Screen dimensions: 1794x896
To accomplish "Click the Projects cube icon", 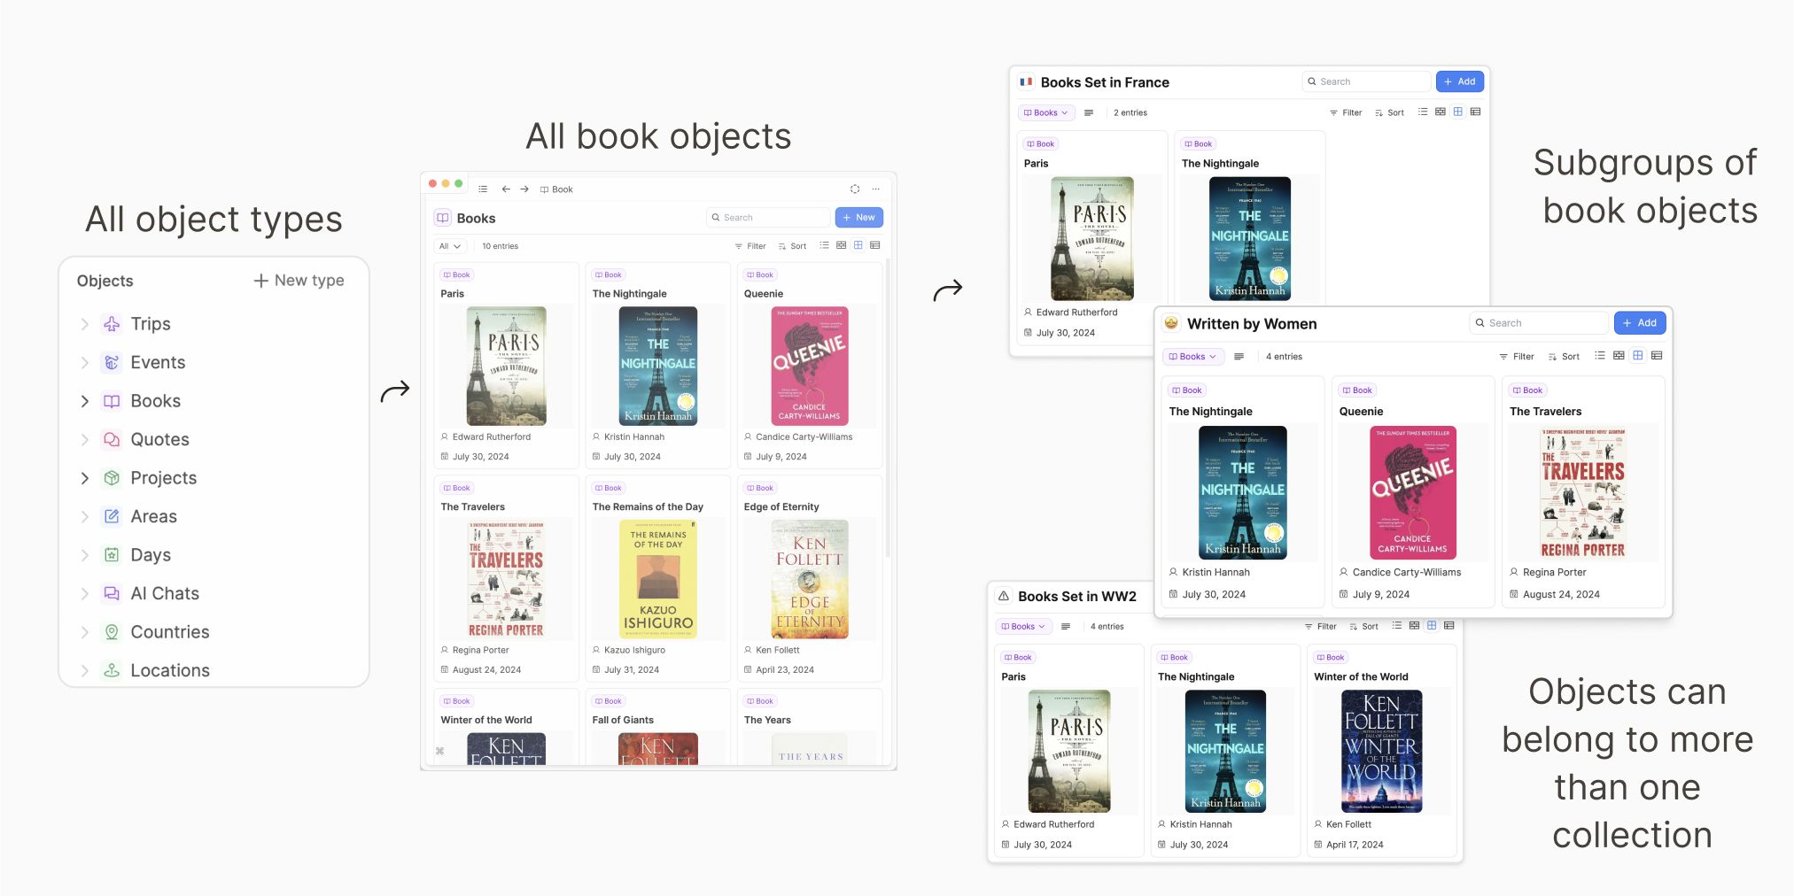I will [x=112, y=478].
